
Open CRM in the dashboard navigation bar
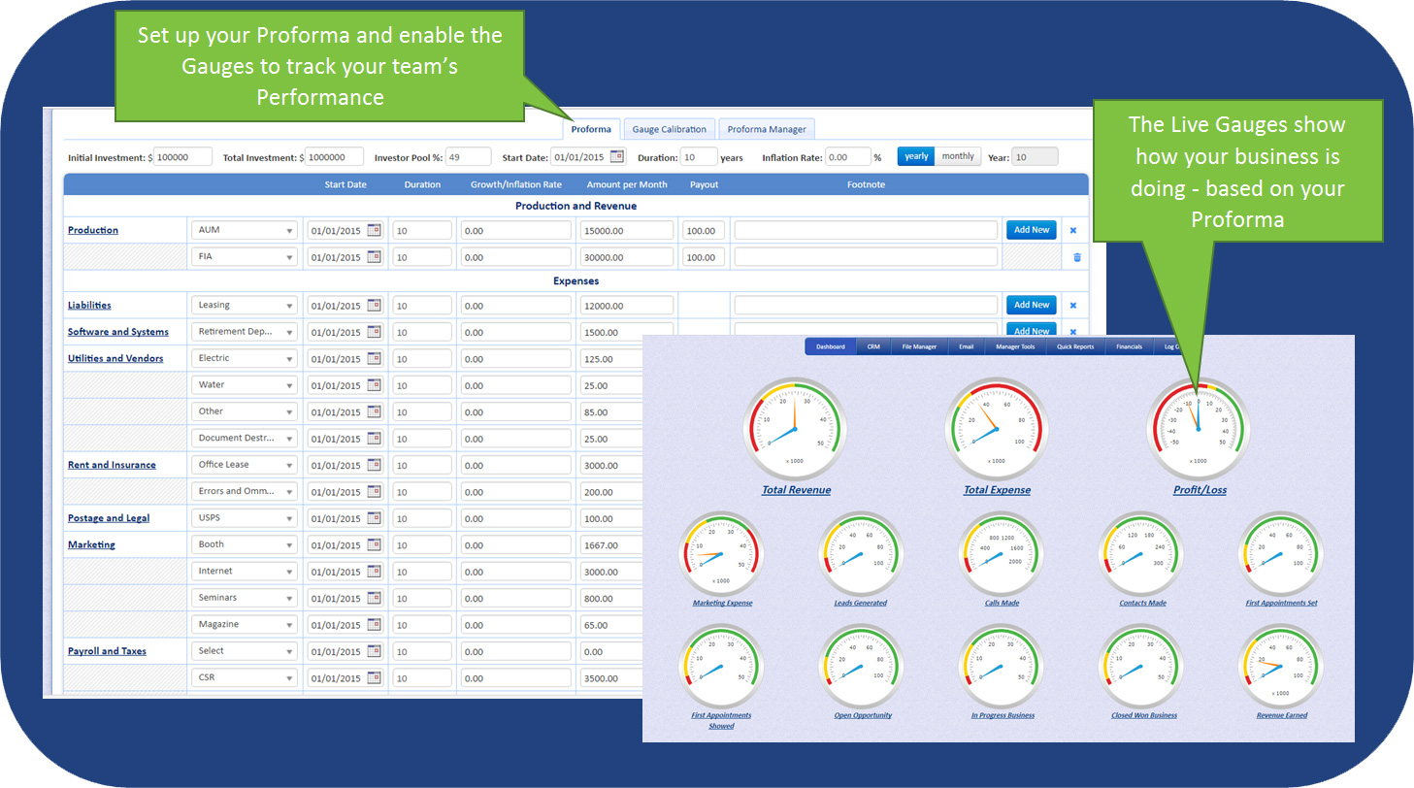(x=873, y=346)
